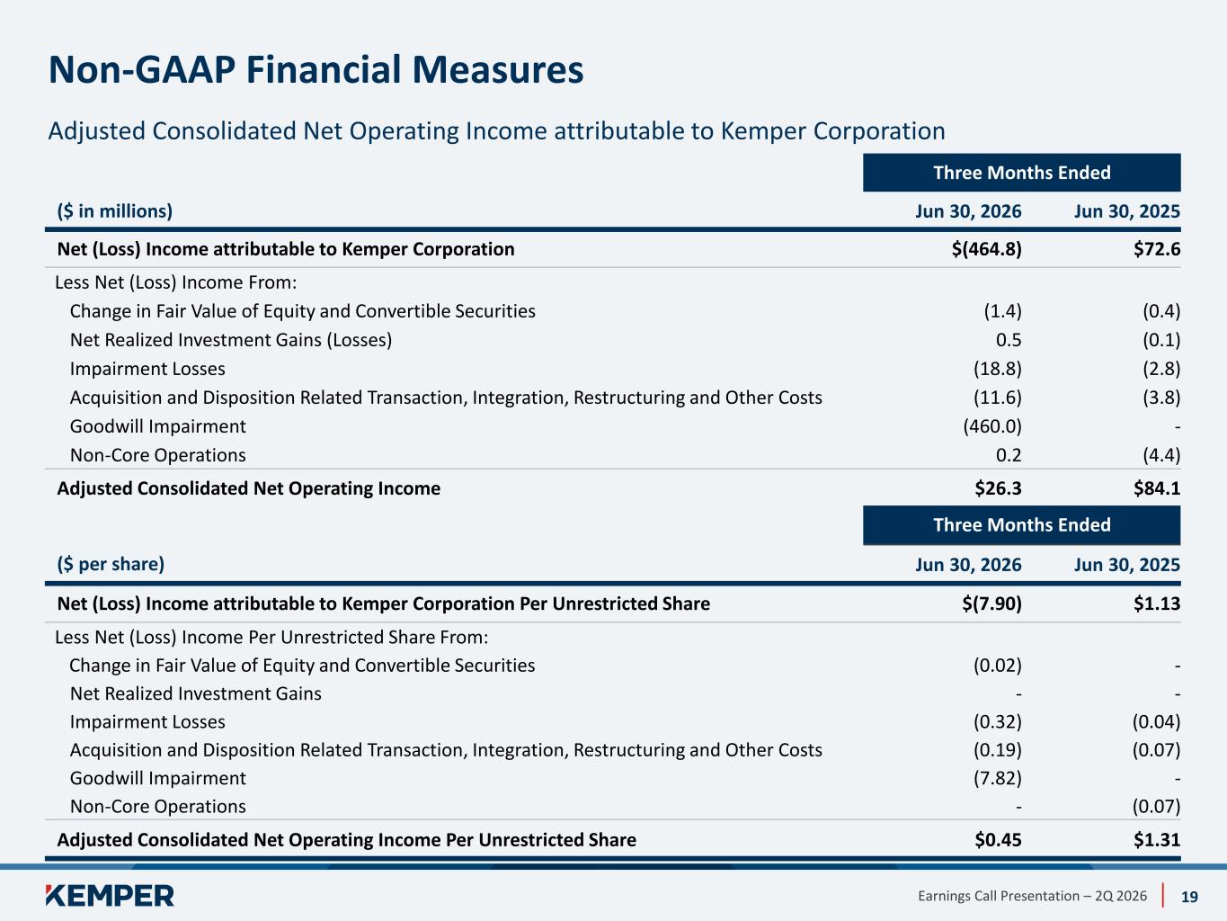The image size is (1227, 921).
Task: Click 'Jun 30, 2026' column header in millions table
Action: click(968, 211)
